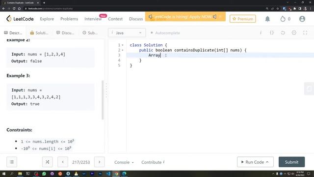This screenshot has height=177, width=314.
Task: Bookmark this page with the star
Action: [x=278, y=9]
